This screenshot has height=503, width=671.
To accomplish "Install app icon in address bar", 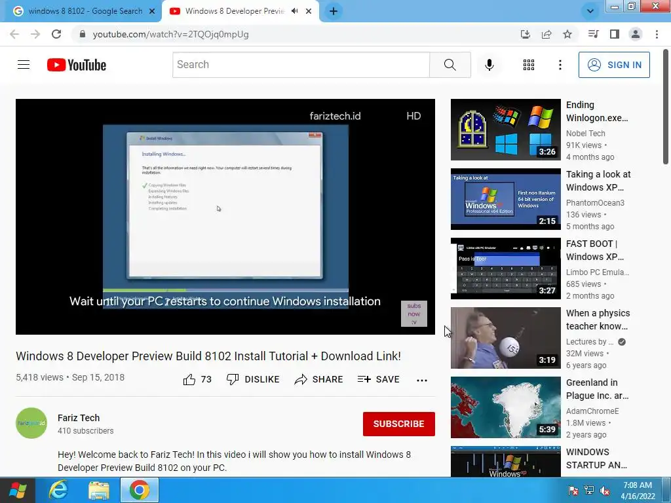I will [x=525, y=34].
